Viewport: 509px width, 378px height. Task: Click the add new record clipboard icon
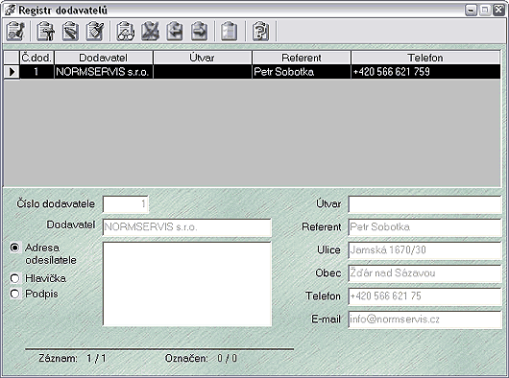tap(45, 32)
